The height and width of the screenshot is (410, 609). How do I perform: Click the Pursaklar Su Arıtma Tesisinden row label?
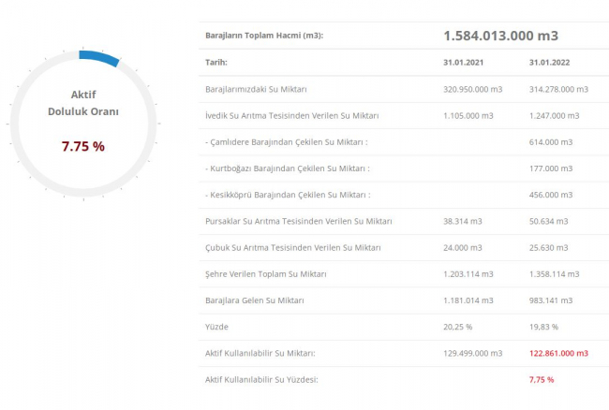click(x=298, y=221)
